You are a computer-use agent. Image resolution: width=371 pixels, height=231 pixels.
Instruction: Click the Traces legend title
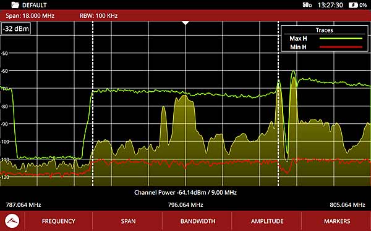tap(325, 30)
